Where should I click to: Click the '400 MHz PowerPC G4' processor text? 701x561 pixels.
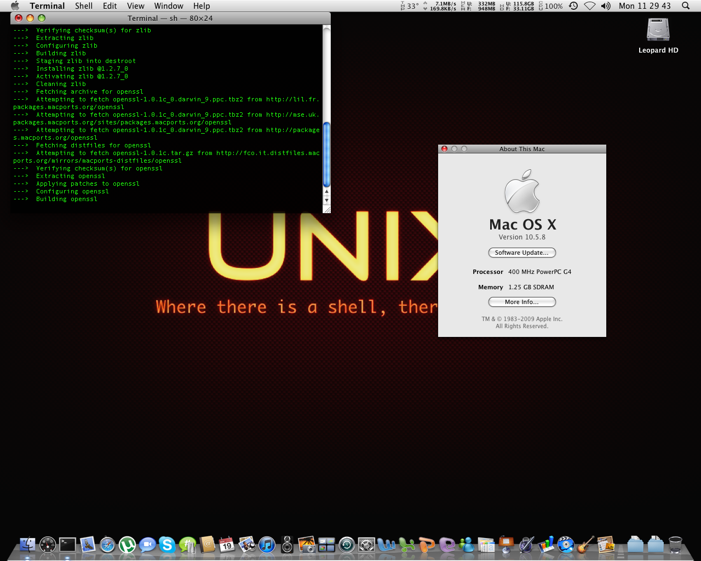point(539,272)
